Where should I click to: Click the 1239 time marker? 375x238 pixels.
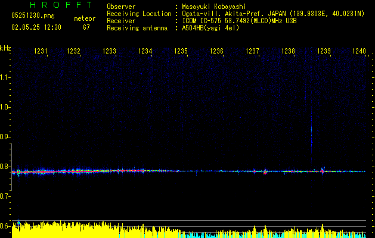[324, 51]
